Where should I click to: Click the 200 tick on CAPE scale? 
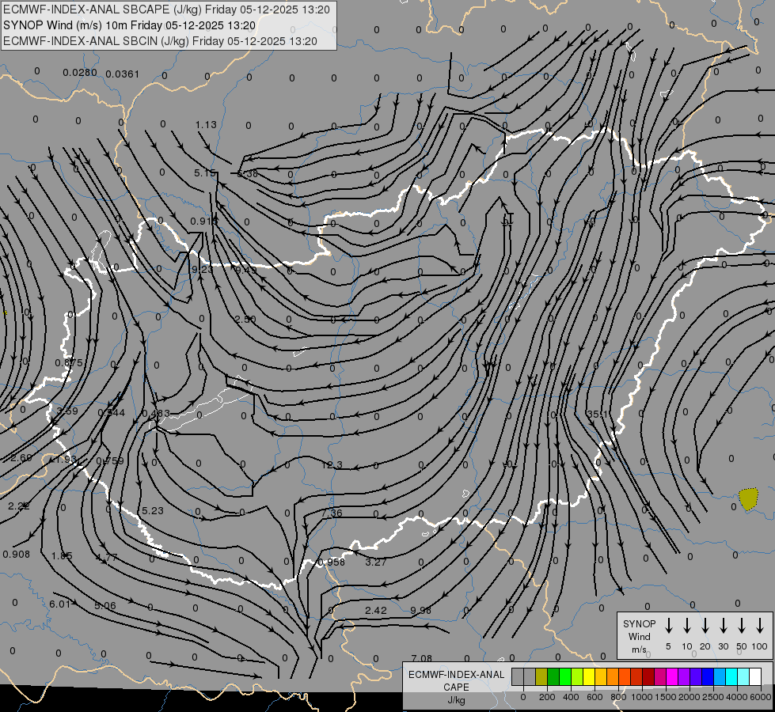[x=547, y=697]
